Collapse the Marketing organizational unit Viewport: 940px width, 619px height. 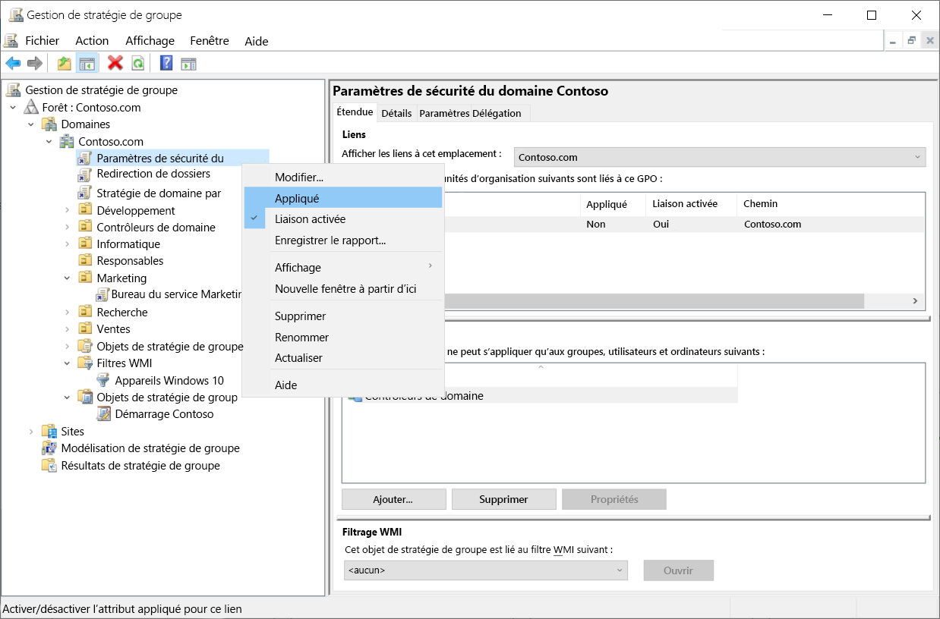68,278
